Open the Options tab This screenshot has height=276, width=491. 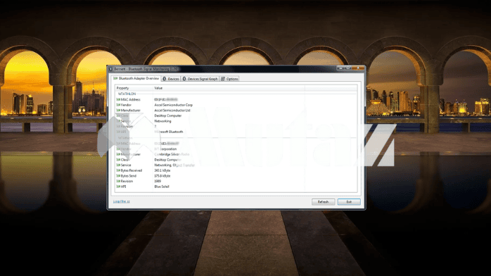[x=229, y=79]
